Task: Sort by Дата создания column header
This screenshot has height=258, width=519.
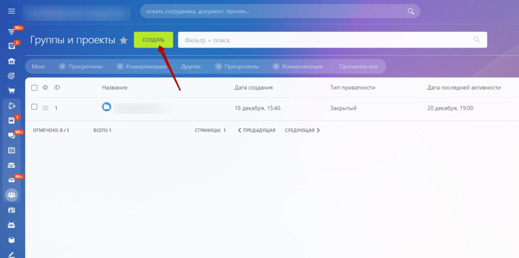Action: pyautogui.click(x=253, y=88)
